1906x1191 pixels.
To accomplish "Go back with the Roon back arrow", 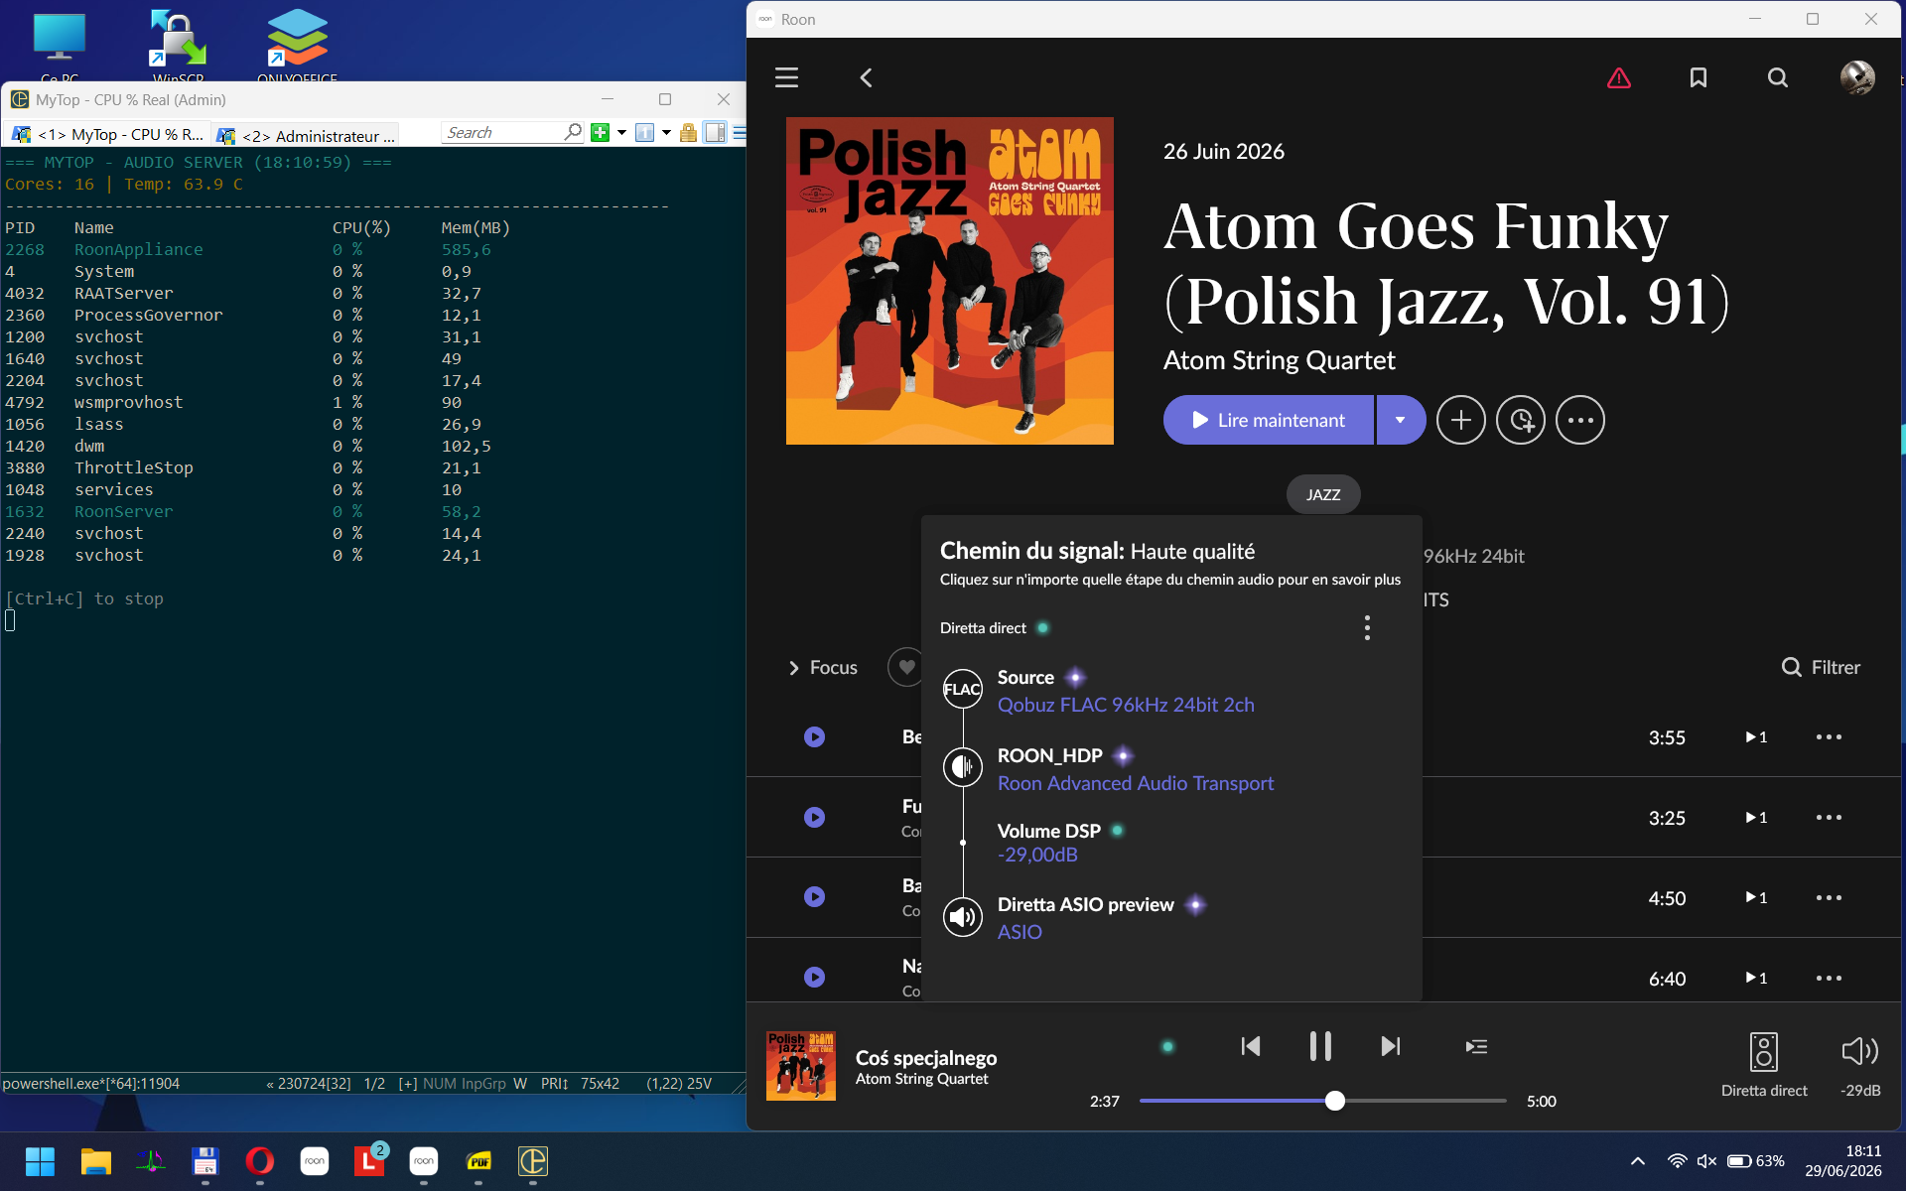I will (866, 77).
